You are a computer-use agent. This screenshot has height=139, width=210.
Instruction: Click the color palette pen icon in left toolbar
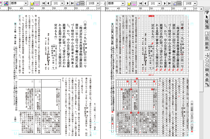click(x=6, y=3)
